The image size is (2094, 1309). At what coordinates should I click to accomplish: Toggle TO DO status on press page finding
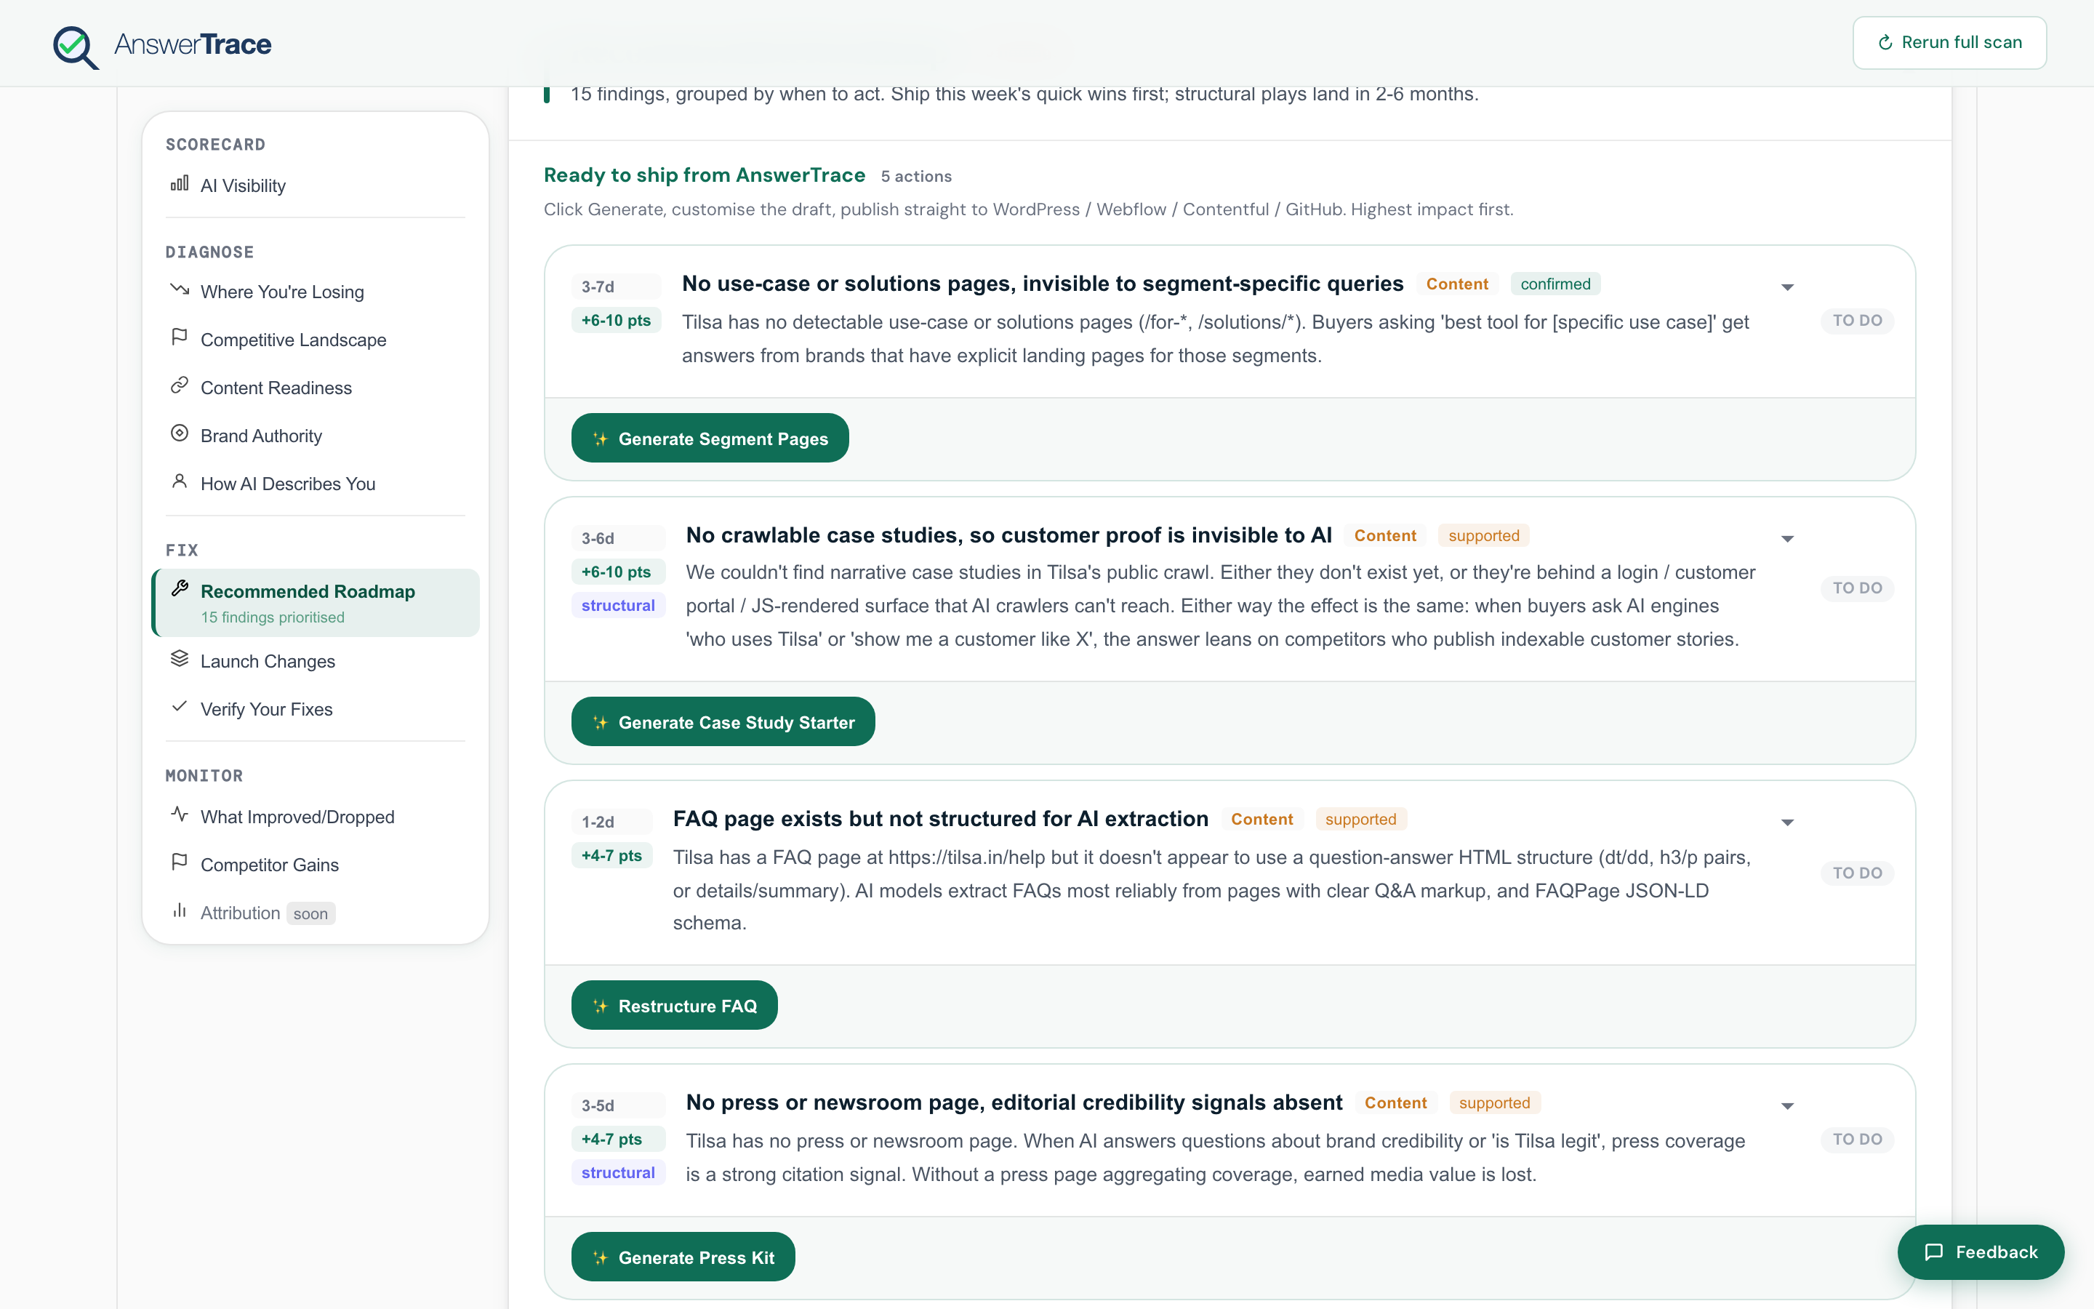coord(1857,1140)
